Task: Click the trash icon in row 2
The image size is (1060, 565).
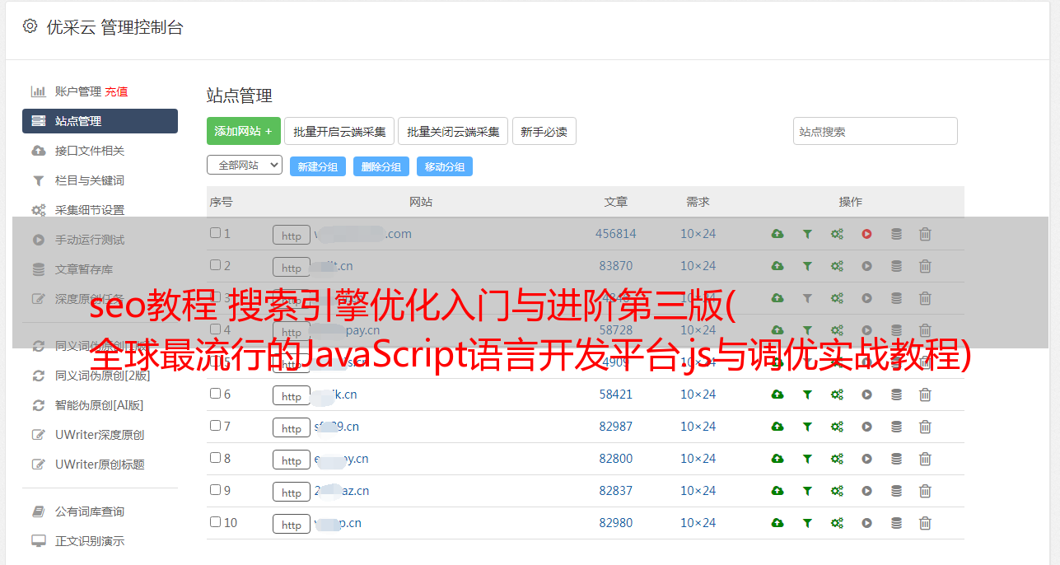Action: (x=925, y=266)
